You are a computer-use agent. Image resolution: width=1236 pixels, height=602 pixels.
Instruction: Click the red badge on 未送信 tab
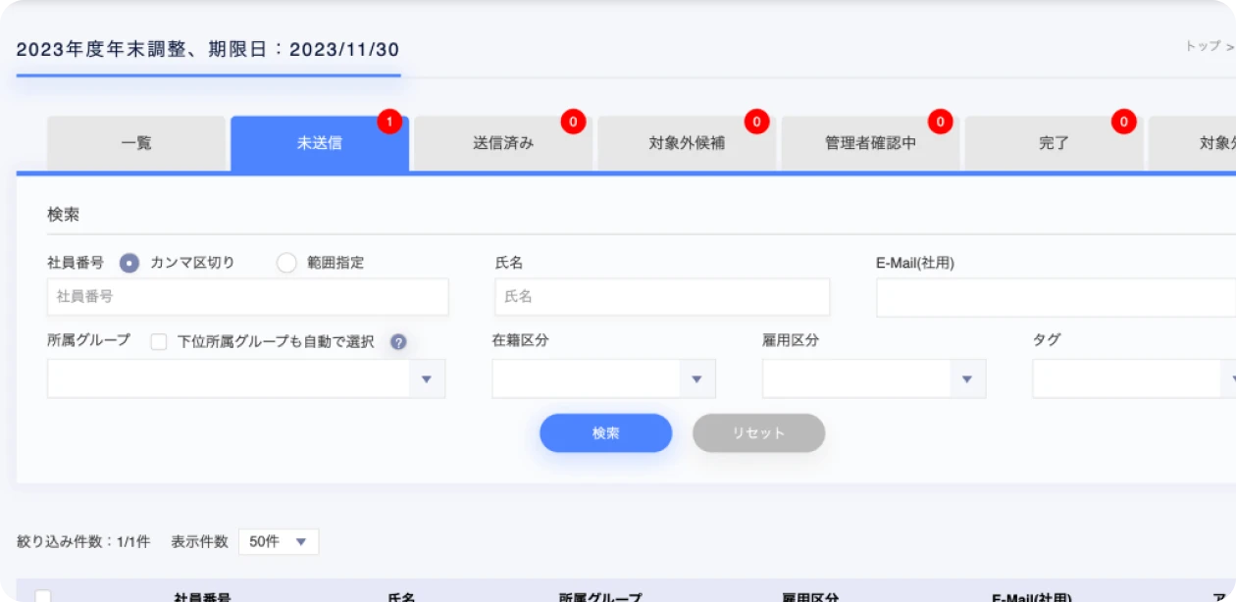pos(389,123)
